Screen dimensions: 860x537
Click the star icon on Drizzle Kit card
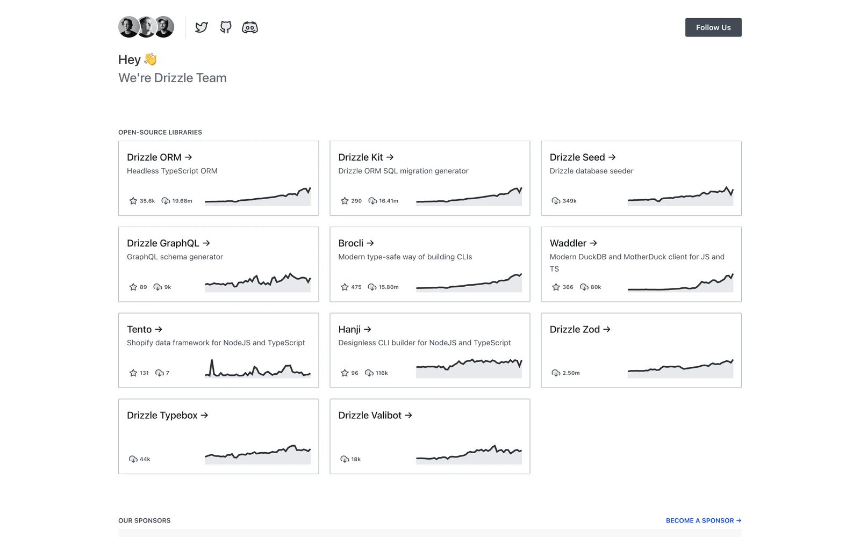(x=345, y=201)
